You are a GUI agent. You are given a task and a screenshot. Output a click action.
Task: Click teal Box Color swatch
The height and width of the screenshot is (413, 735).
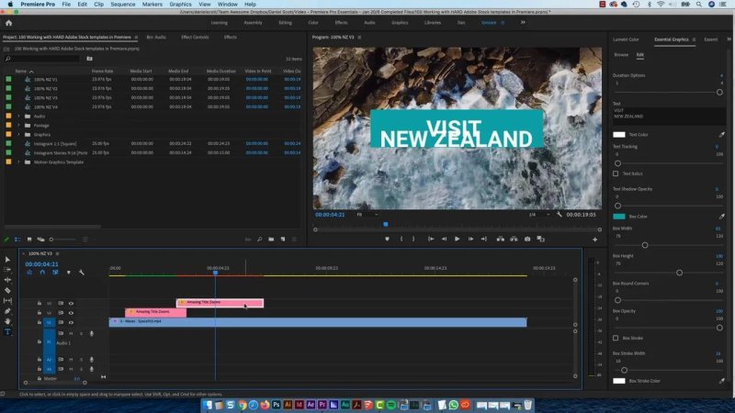click(x=618, y=217)
